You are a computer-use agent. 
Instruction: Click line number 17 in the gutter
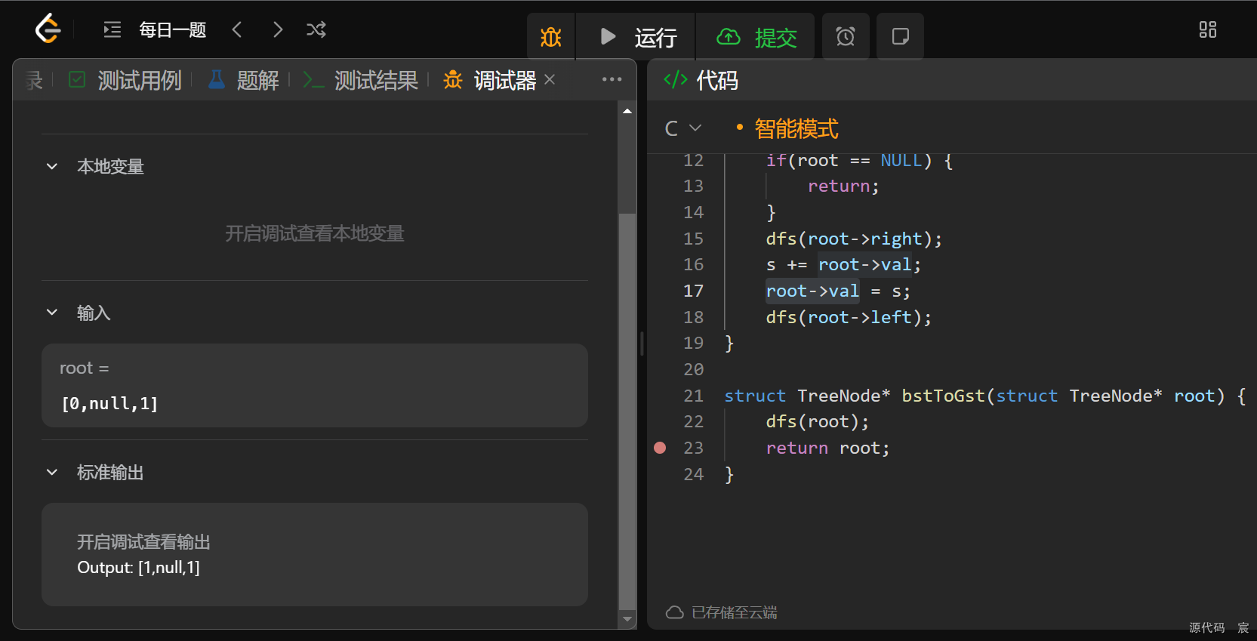tap(693, 291)
